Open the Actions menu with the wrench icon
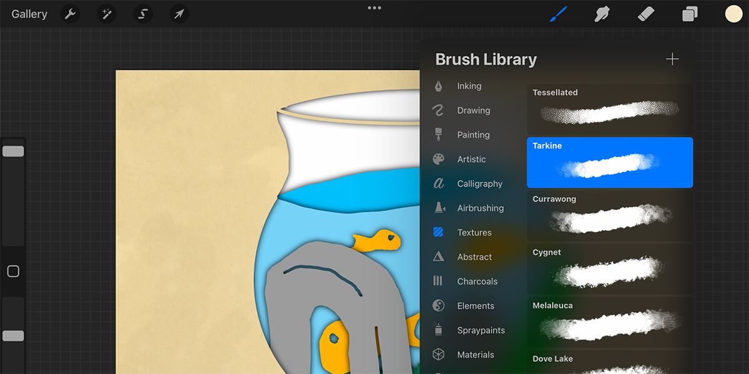 (69, 14)
